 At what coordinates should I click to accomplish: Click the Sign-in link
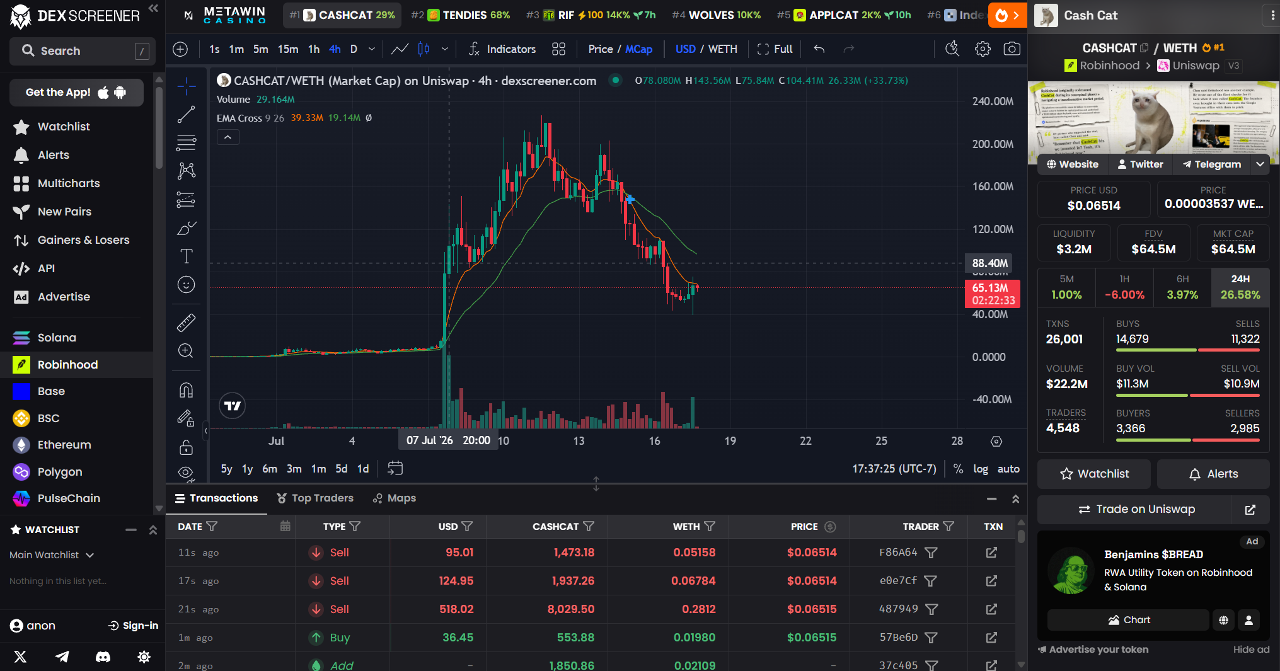[133, 626]
